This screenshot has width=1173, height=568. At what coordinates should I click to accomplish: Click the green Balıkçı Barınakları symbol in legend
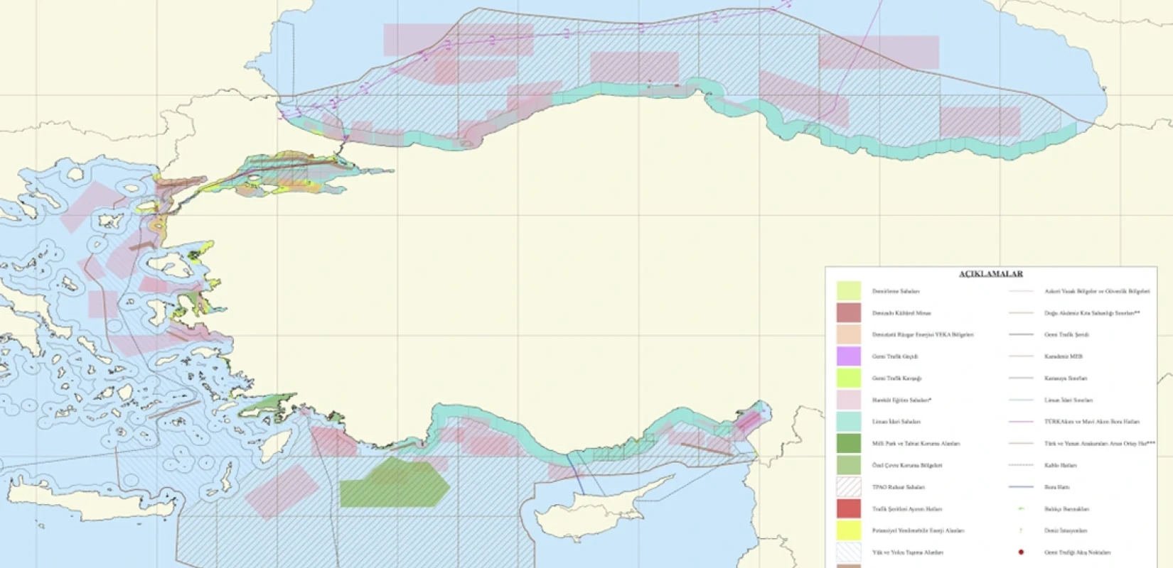pyautogui.click(x=1021, y=508)
